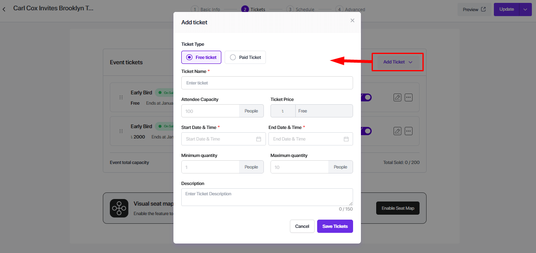The width and height of the screenshot is (536, 253).
Task: Click the Preview external link button
Action: tap(474, 9)
